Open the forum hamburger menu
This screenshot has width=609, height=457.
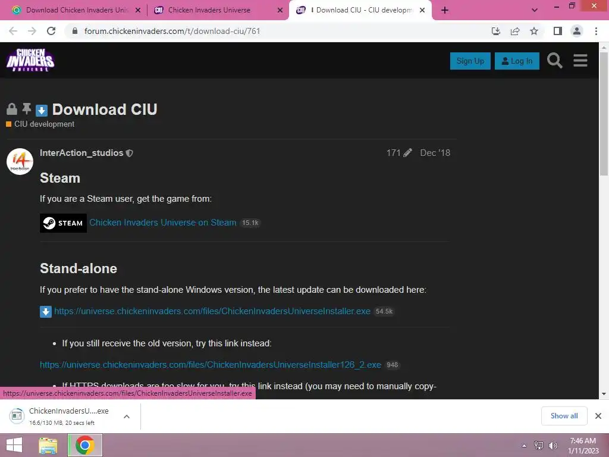point(580,61)
